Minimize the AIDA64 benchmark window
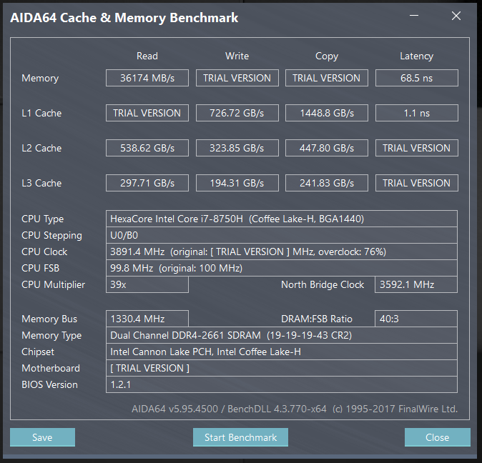The height and width of the screenshot is (463, 482). coord(414,15)
